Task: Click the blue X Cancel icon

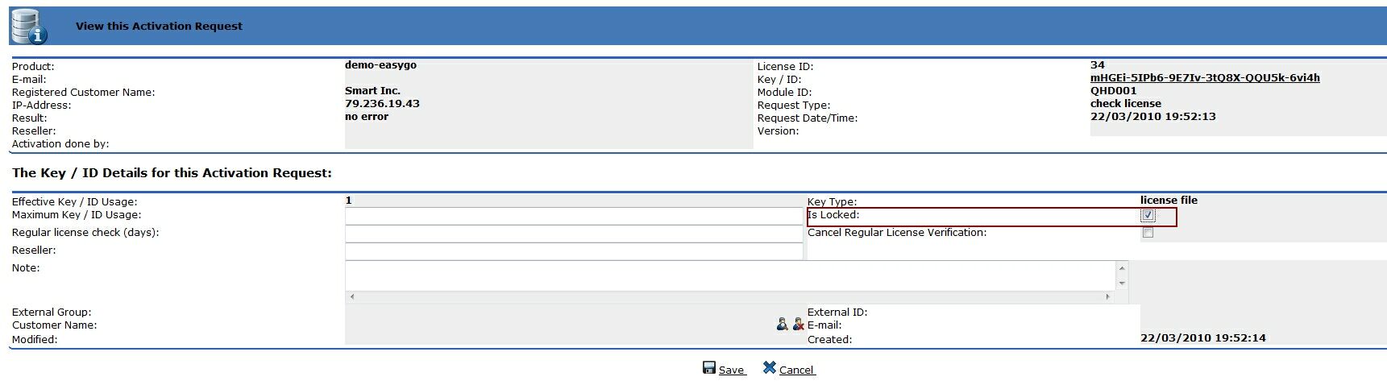Action: pos(770,368)
